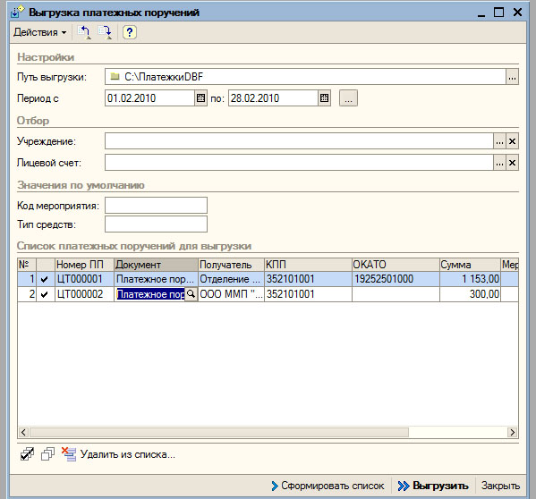Screen dimensions: 536x499
Task: Toggle the checkmark for row ЦТ000001
Action: 45,279
